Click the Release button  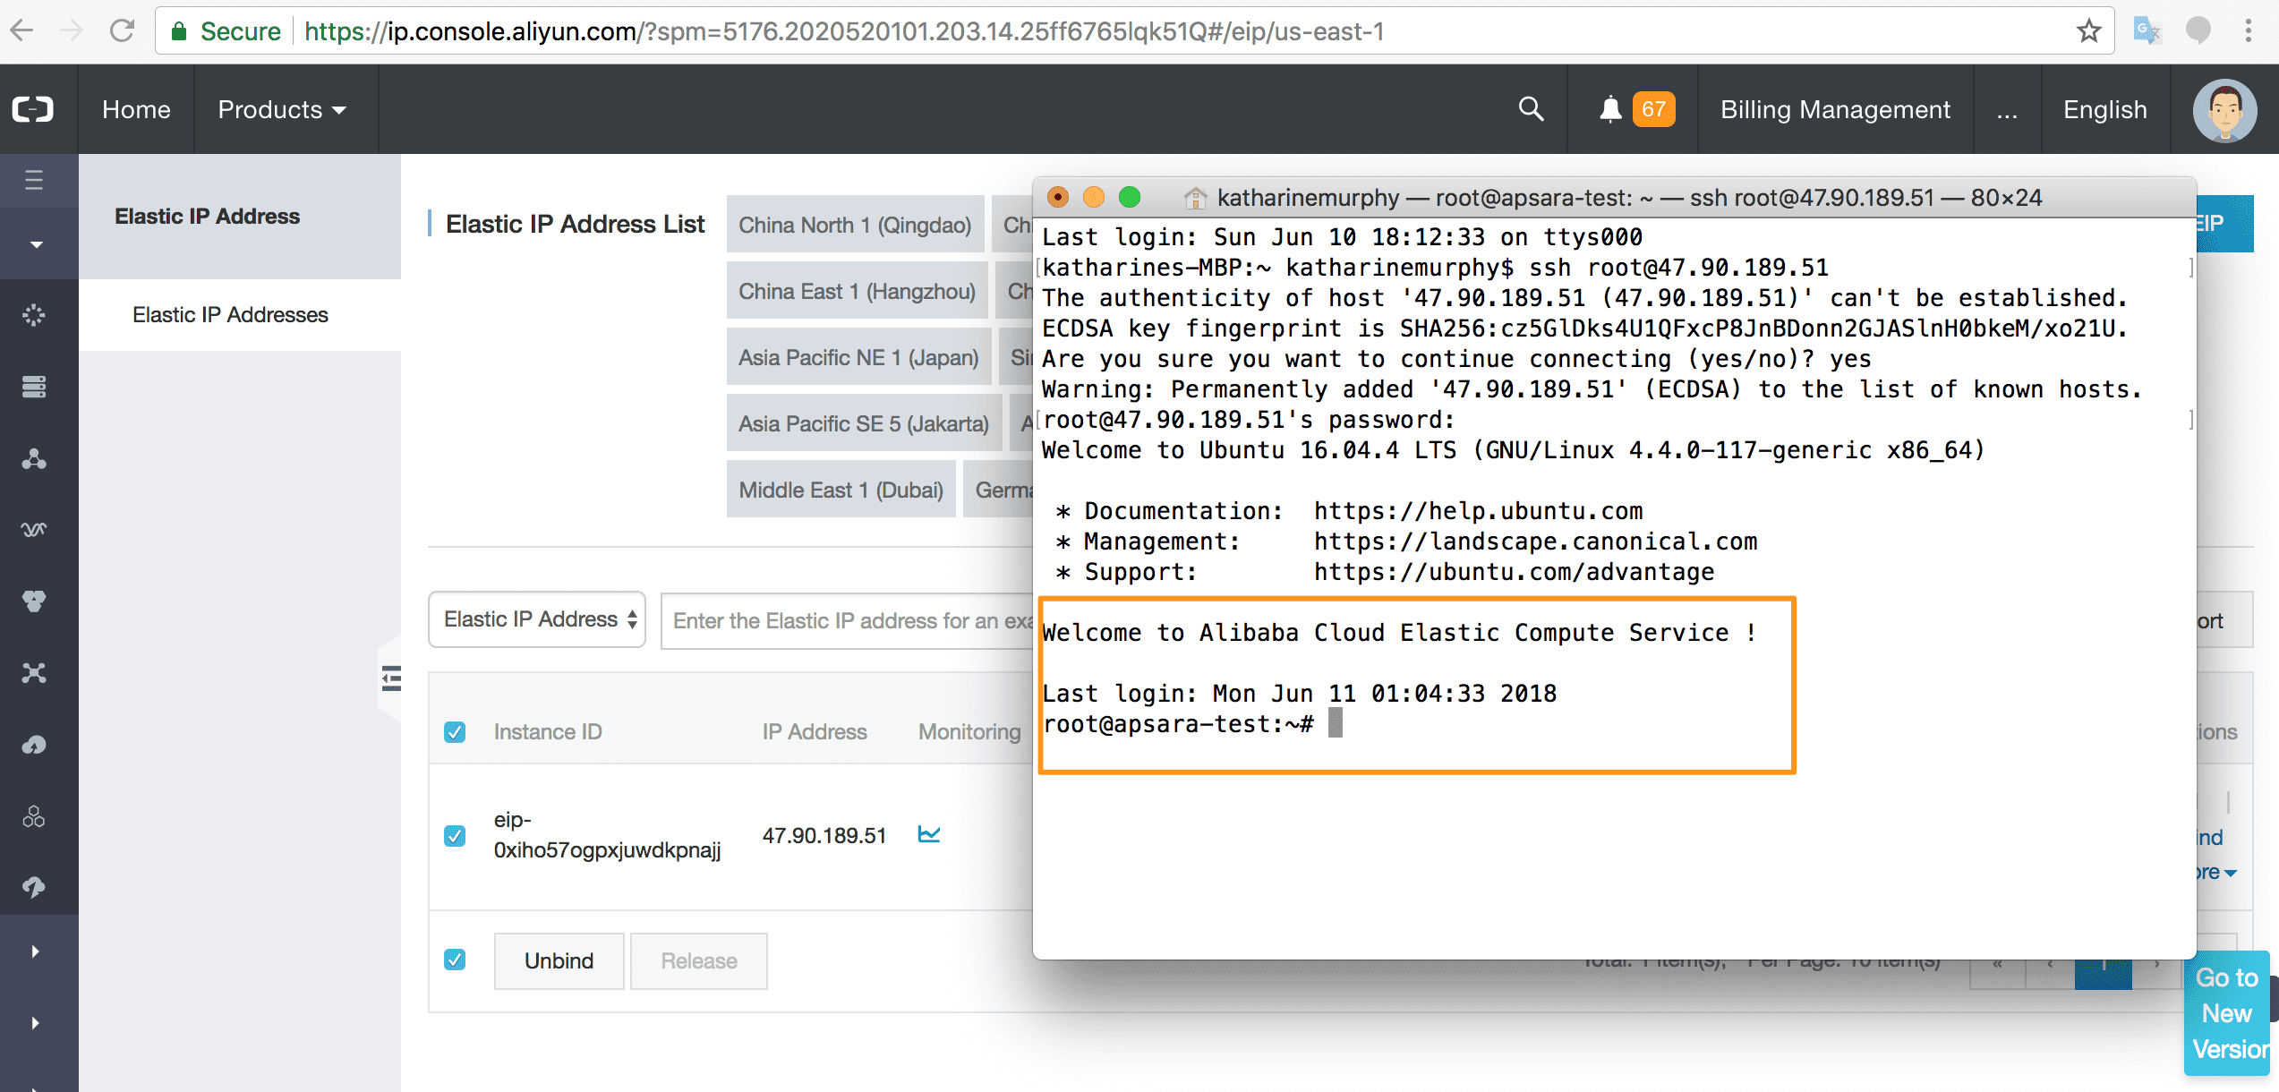699,960
